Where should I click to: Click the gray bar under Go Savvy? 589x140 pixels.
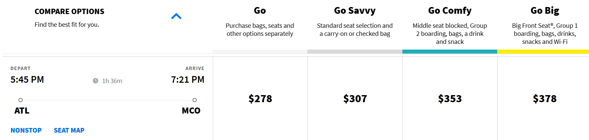pyautogui.click(x=355, y=52)
